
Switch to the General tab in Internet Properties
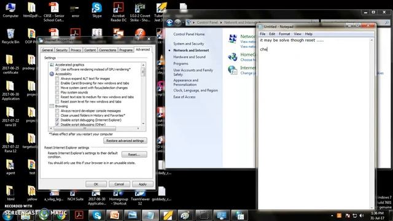point(47,50)
